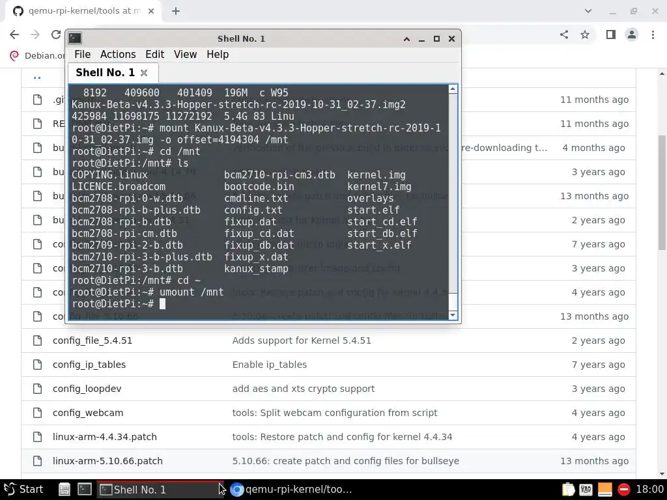
Task: Open new browser tab with plus
Action: pos(176,11)
